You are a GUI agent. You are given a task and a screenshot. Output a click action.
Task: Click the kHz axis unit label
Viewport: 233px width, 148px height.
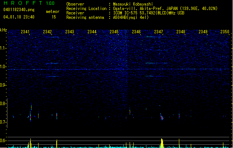[x=3, y=30]
